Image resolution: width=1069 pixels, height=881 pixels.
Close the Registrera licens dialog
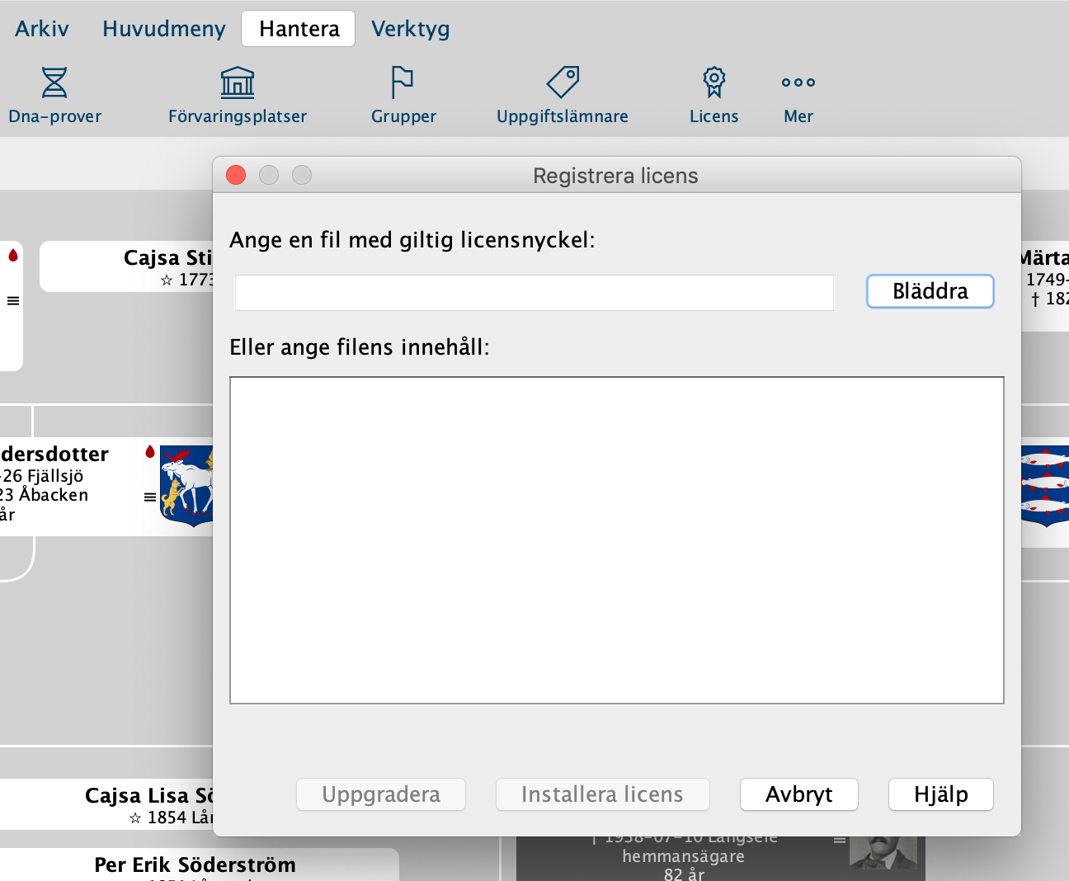click(x=236, y=175)
